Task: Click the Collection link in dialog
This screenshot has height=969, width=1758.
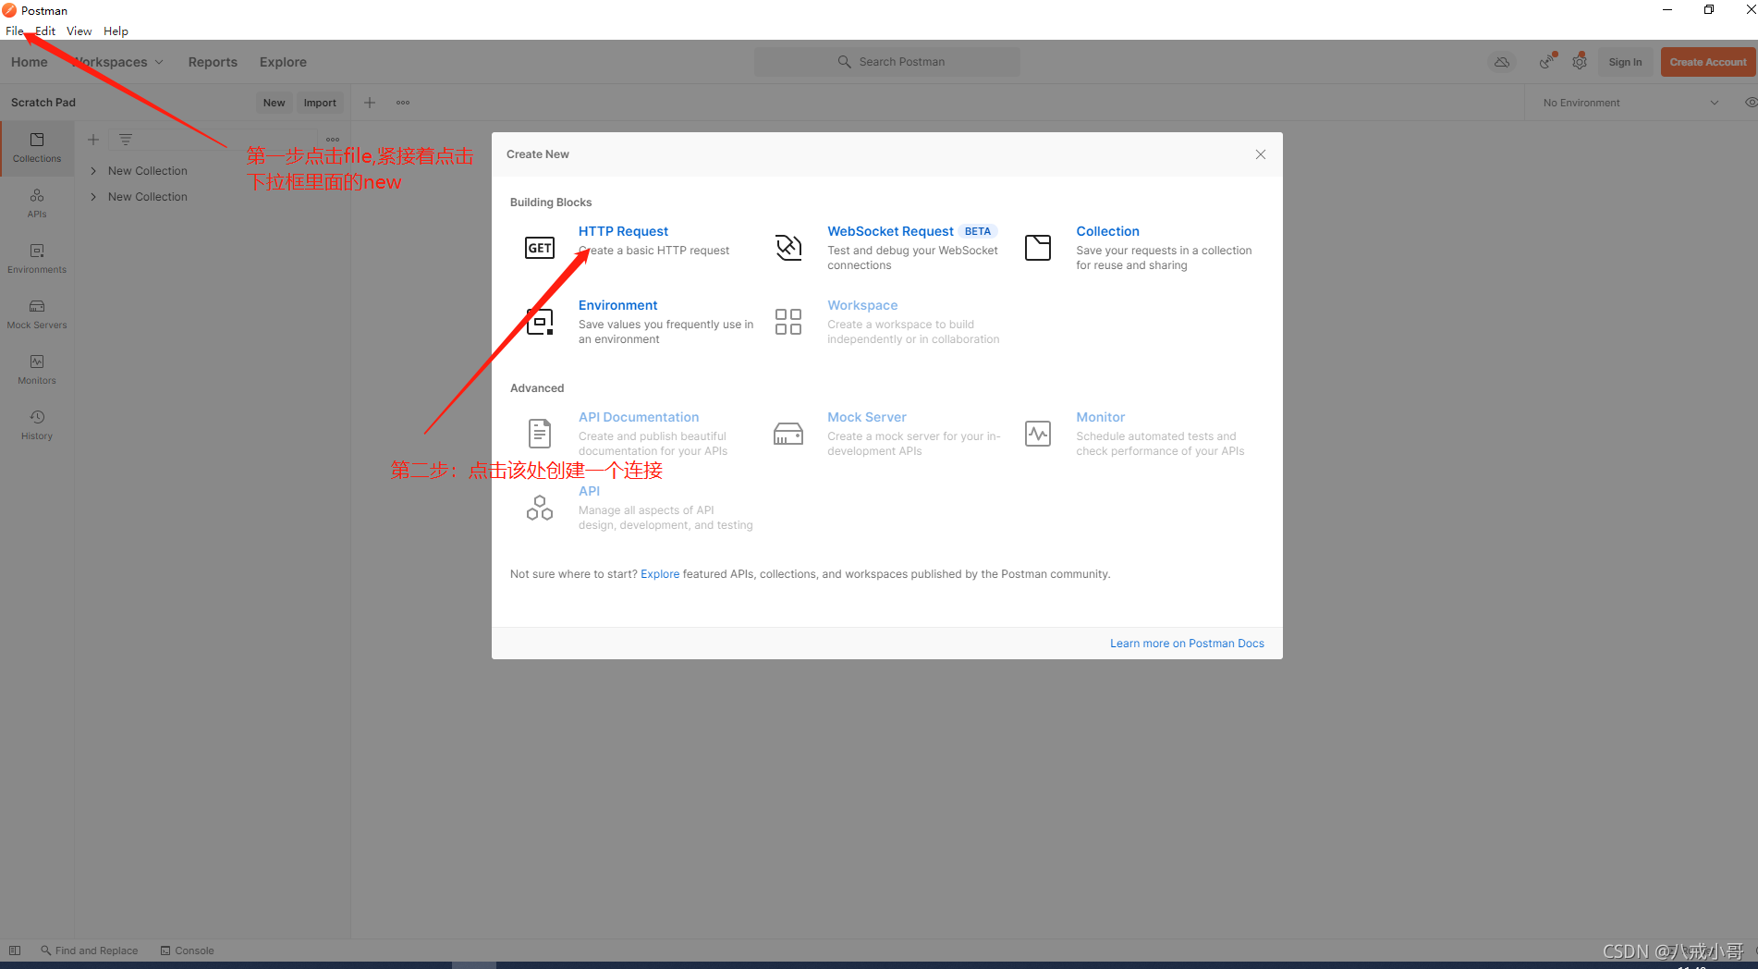Action: coord(1107,231)
